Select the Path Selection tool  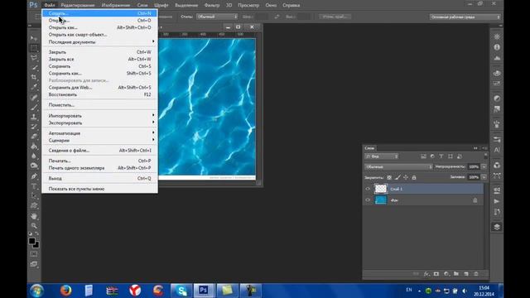(34, 196)
